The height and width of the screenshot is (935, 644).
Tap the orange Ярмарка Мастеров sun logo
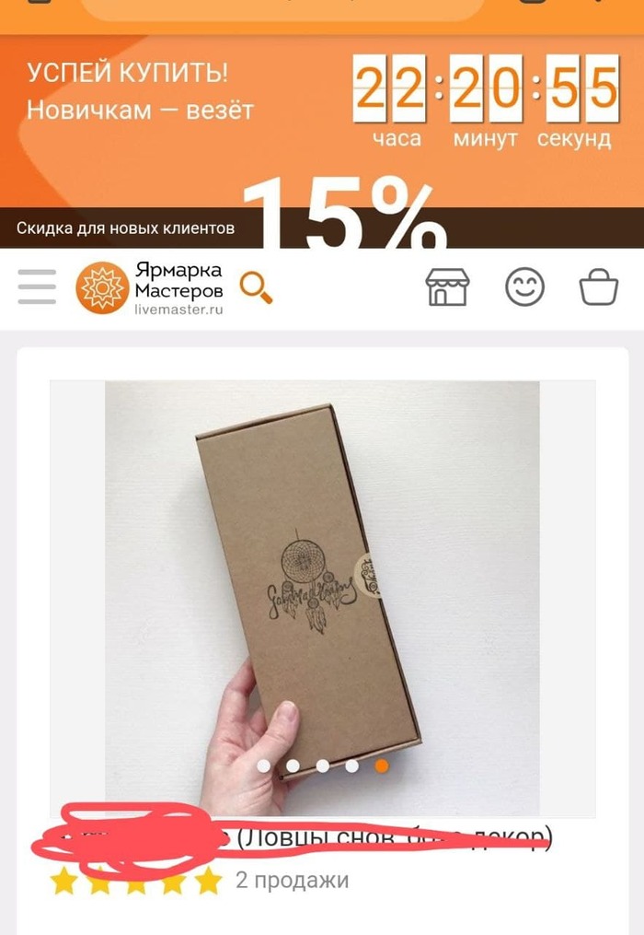(102, 288)
